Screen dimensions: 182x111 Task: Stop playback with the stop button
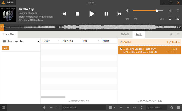[77, 14]
